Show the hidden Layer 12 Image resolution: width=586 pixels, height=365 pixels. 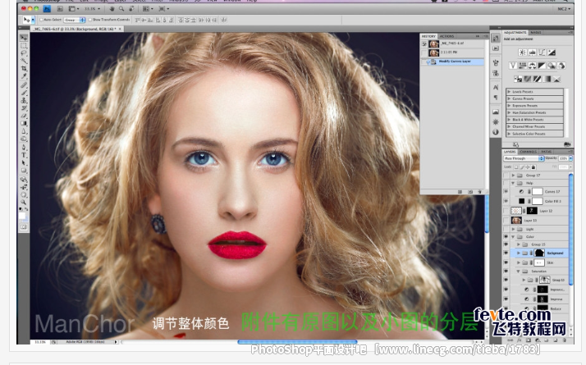point(506,211)
